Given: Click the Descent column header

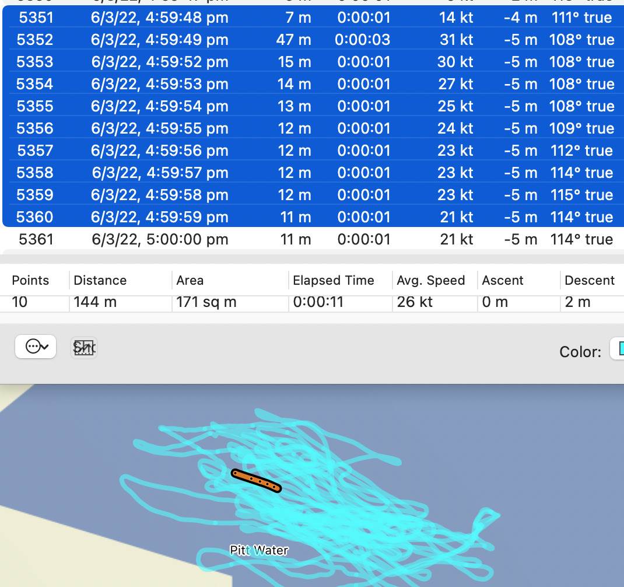Looking at the screenshot, I should click(590, 280).
